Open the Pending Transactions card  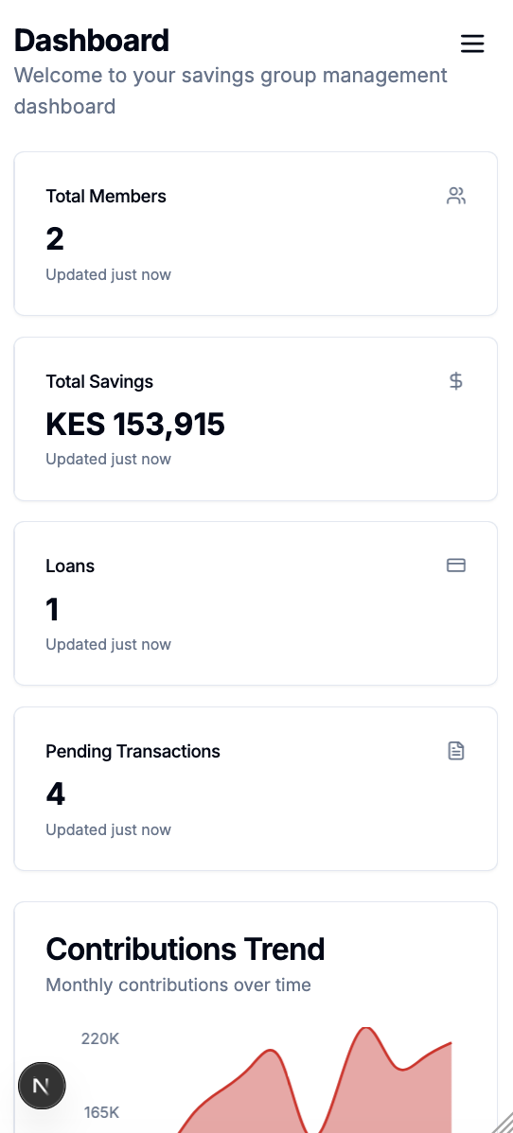coord(256,789)
